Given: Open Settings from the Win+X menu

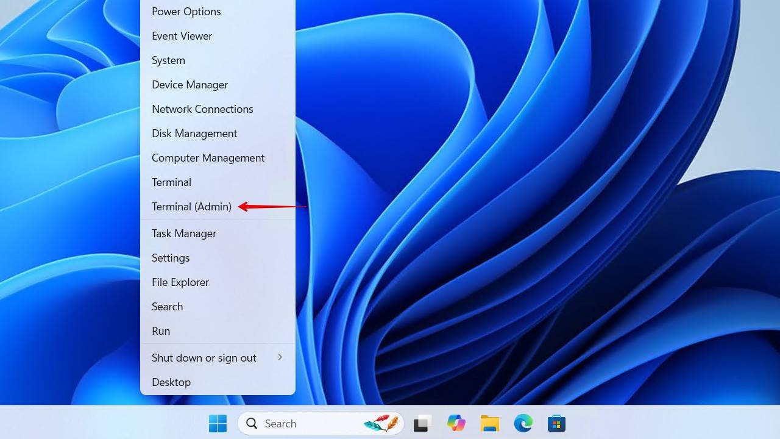Looking at the screenshot, I should click(171, 258).
